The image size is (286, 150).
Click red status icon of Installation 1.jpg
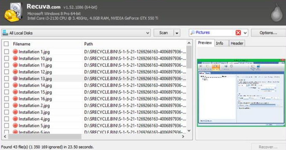(x=15, y=52)
